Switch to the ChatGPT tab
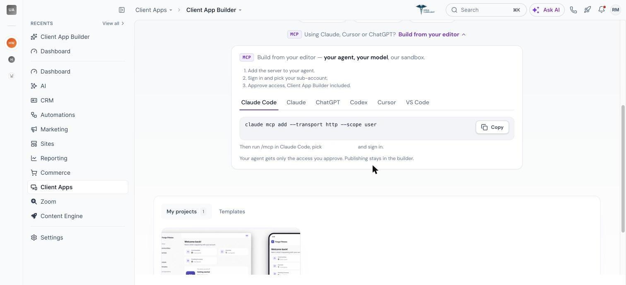Viewport: 626px width, 285px height. coord(328,102)
